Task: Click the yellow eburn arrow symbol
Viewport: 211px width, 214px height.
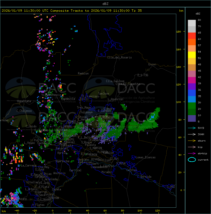Action: coord(192,141)
